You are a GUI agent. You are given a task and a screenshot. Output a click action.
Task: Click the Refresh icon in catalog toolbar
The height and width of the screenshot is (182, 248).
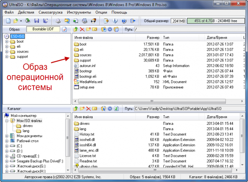tap(116, 109)
